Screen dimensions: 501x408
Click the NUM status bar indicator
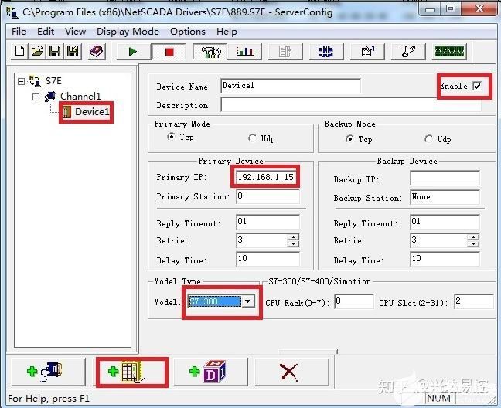(x=438, y=399)
